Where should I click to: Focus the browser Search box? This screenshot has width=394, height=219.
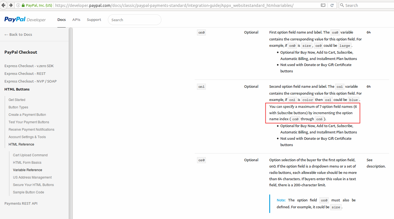pos(366,5)
